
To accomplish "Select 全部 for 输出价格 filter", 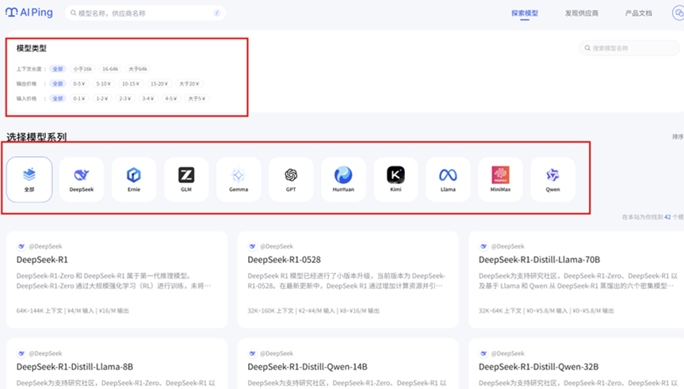I will pyautogui.click(x=58, y=84).
